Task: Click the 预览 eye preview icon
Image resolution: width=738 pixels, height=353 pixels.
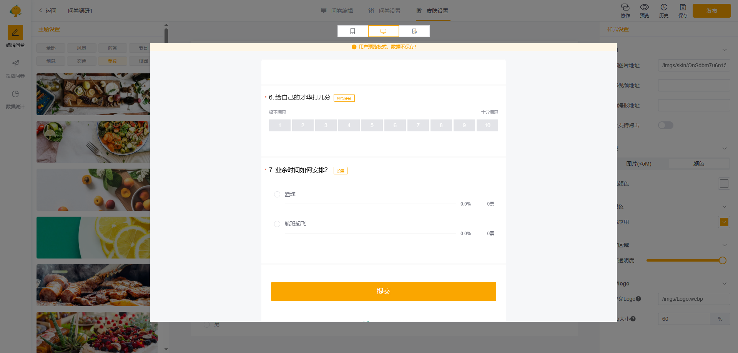Action: 644,7
